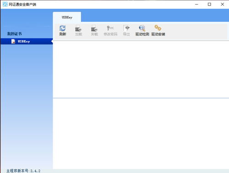Click the horizontal splitter between panes

[141, 98]
